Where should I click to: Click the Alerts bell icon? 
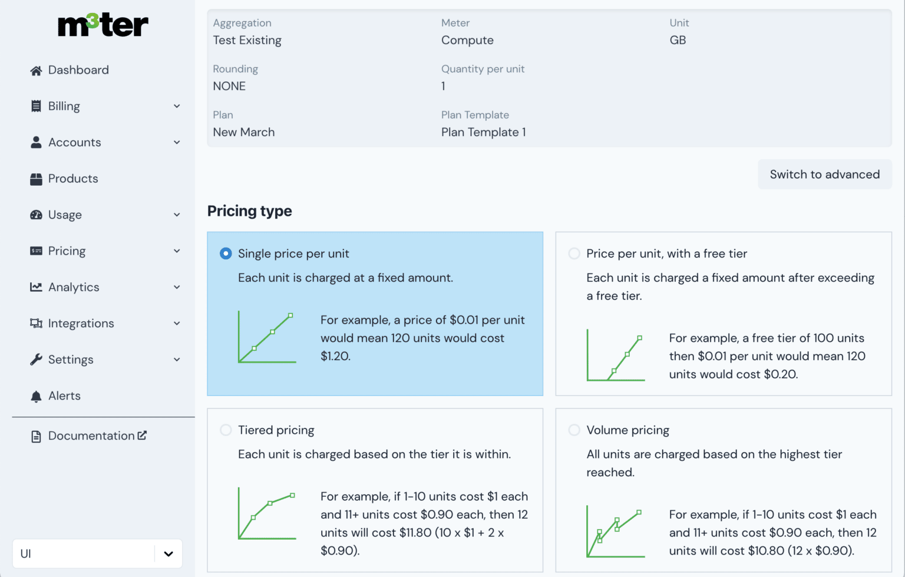[x=37, y=395]
